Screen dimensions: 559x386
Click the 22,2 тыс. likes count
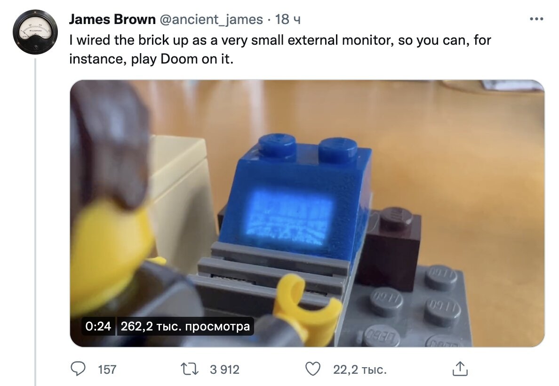click(x=360, y=370)
